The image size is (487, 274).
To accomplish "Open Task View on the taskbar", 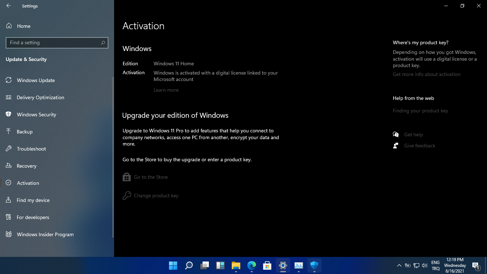I will tap(205, 265).
